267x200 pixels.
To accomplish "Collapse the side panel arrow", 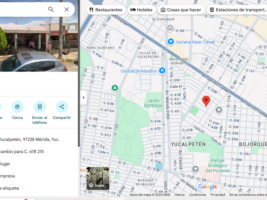I will click(83, 98).
